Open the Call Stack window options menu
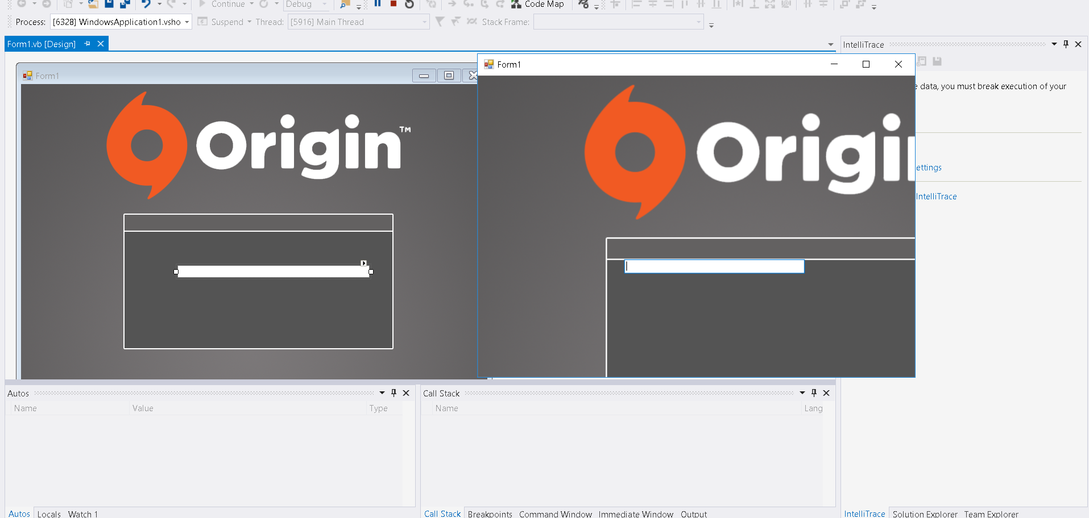This screenshot has width=1089, height=518. click(802, 393)
